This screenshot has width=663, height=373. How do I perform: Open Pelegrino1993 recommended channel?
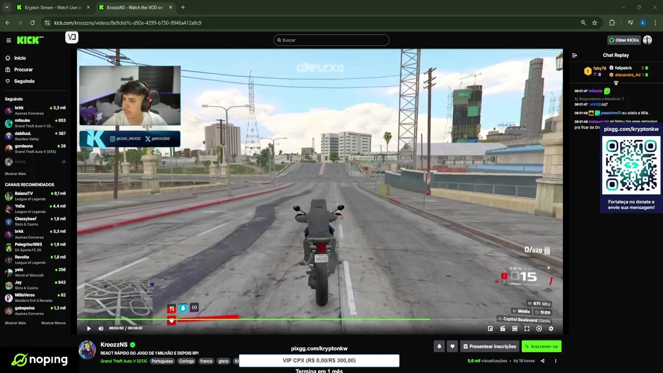point(35,247)
